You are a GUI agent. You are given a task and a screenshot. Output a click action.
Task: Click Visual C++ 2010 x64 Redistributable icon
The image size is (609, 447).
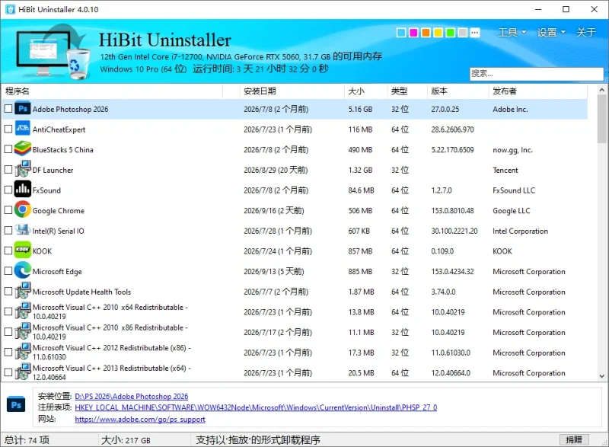point(23,311)
